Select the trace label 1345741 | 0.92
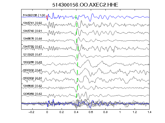Image resolution: width=165 pixels, height=123 pixels. click(x=33, y=23)
